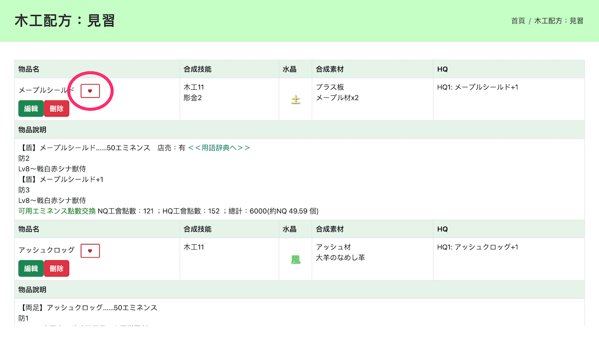Click the 編輯 button for メープルシールド
The image size is (599, 342).
tap(30, 108)
